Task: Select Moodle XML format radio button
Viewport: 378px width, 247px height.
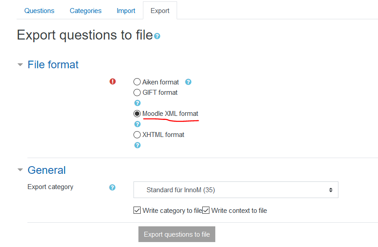Action: point(137,114)
